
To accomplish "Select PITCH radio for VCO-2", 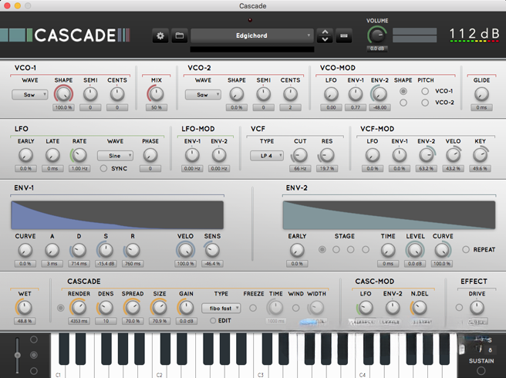I will tap(425, 103).
